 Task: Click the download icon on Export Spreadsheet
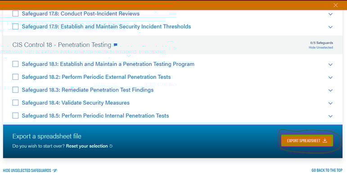[324, 140]
